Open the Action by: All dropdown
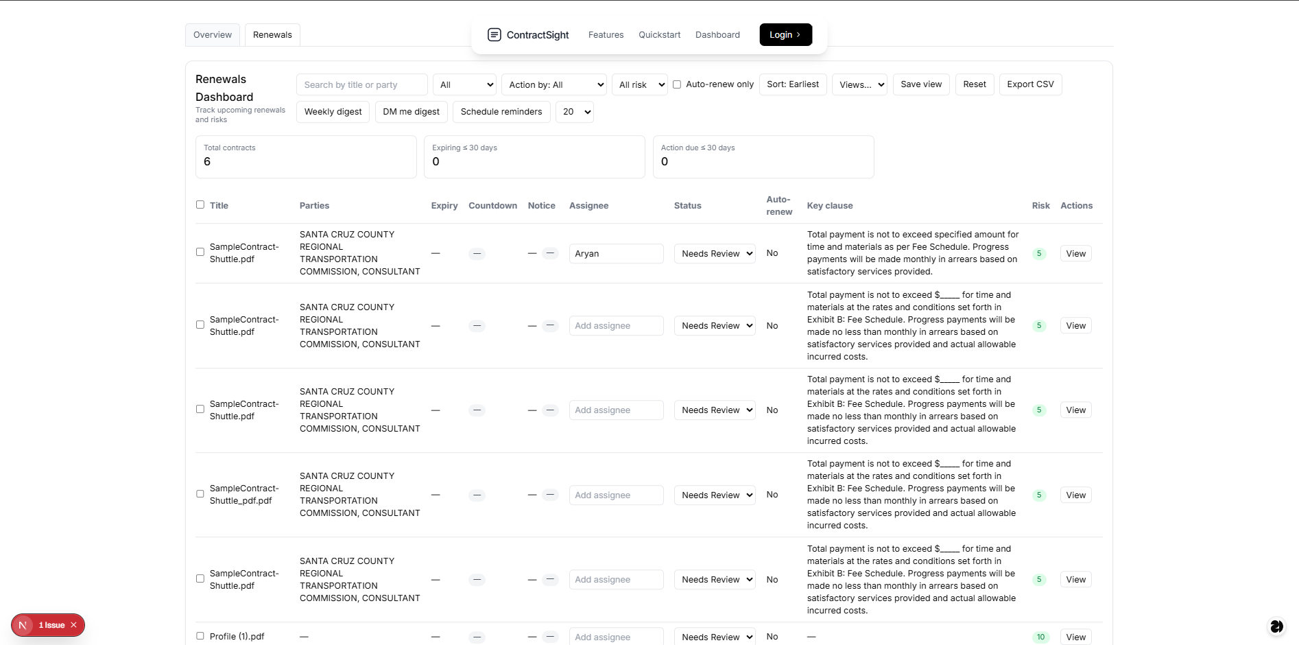The width and height of the screenshot is (1299, 645). tap(553, 84)
